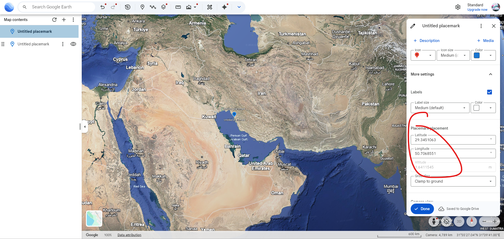Select the Draw path or polygon tool
Viewport: 504px width, 239px height.
(153, 7)
